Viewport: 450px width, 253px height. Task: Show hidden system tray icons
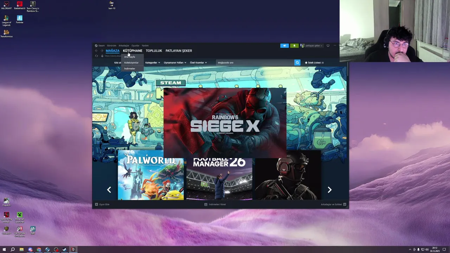(x=410, y=249)
